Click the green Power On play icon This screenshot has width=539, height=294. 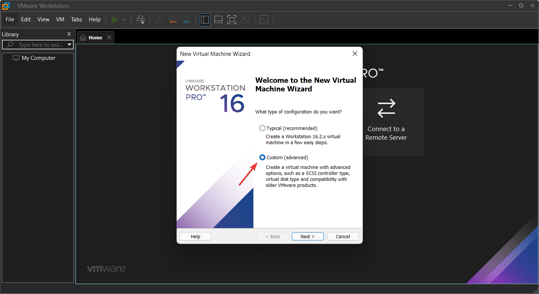pyautogui.click(x=115, y=19)
